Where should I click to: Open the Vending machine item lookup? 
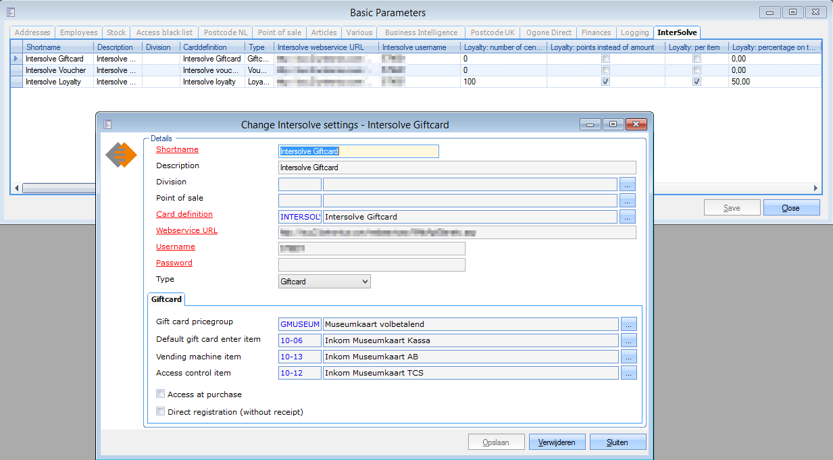click(628, 357)
